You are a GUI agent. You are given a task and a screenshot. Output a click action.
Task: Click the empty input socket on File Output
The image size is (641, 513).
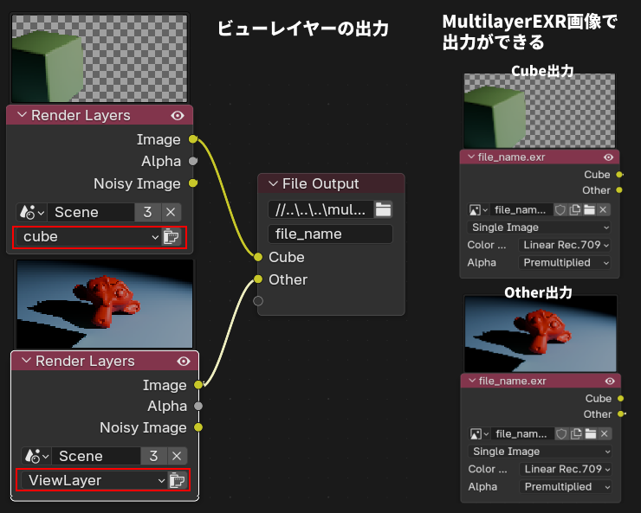257,301
